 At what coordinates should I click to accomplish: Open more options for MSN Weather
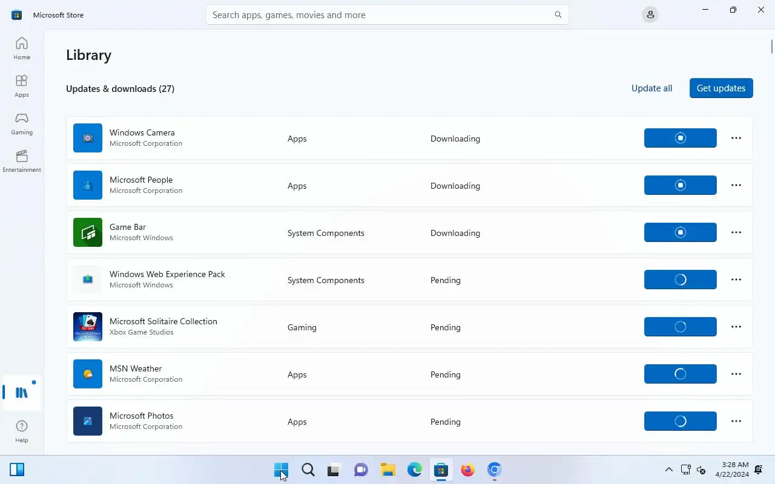[x=736, y=374]
